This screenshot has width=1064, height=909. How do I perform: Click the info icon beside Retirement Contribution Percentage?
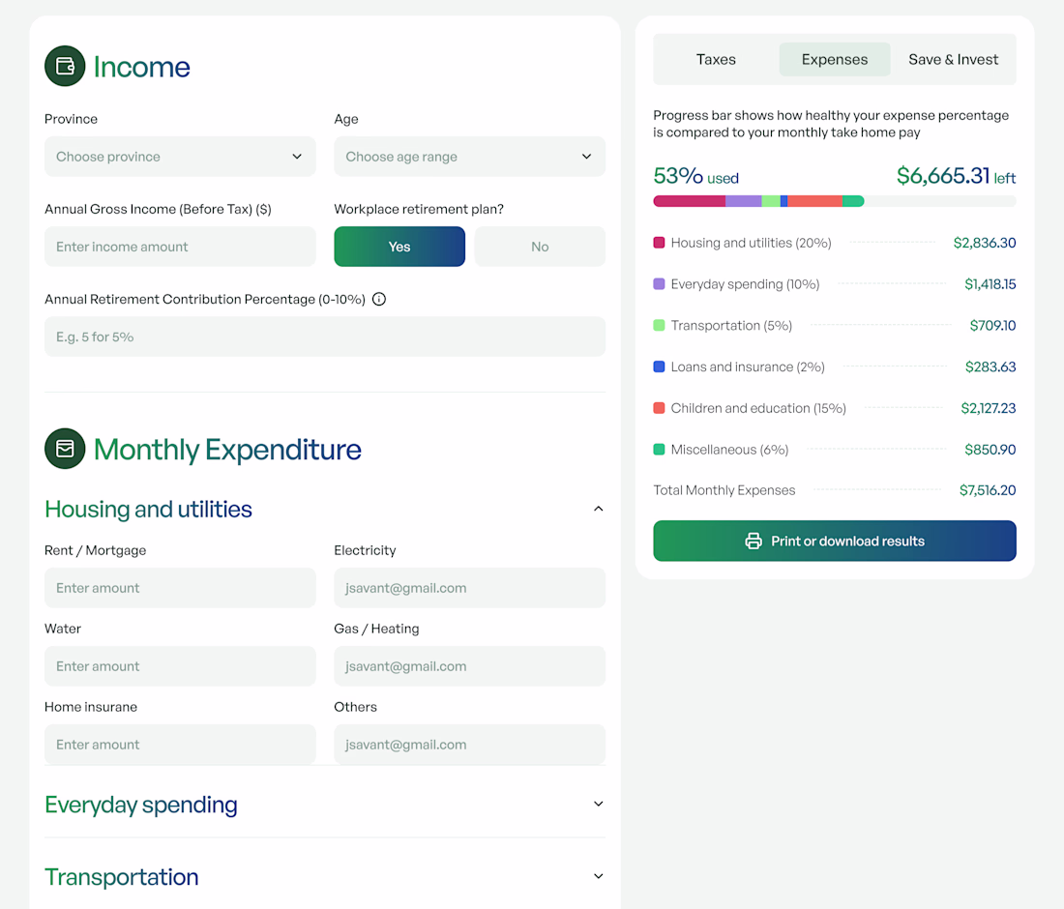379,299
